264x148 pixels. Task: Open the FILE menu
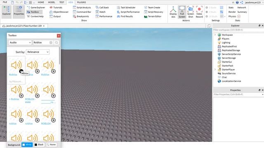[x=5, y=2]
